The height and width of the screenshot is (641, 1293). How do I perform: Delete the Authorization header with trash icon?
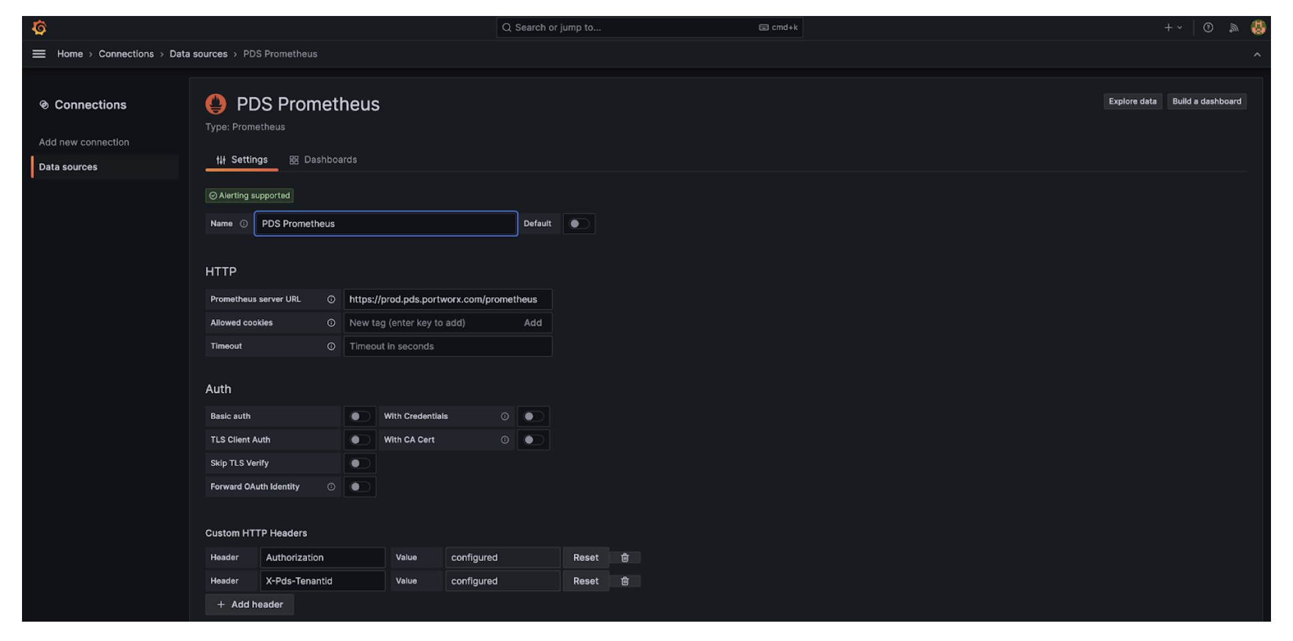click(625, 558)
